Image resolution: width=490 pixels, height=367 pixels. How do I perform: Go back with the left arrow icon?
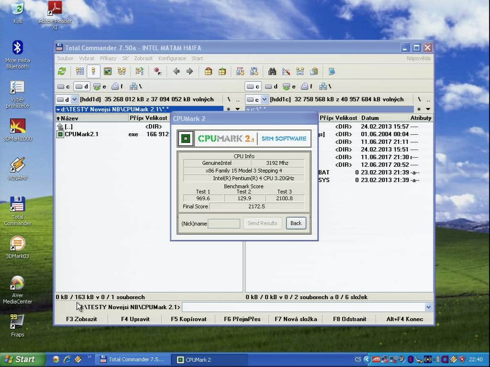pyautogui.click(x=176, y=72)
